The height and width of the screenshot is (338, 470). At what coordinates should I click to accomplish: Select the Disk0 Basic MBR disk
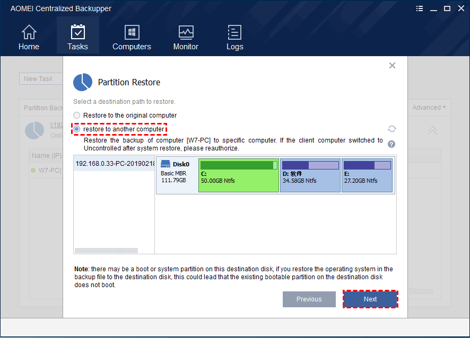(177, 175)
